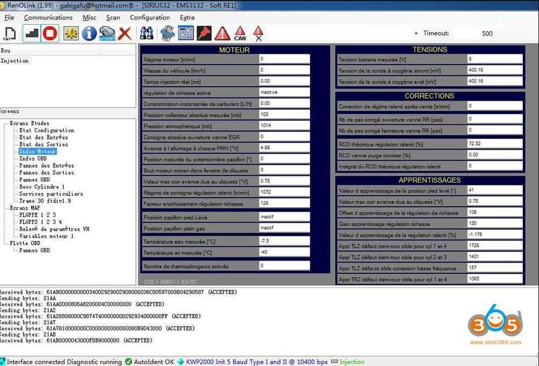Open the Scan menu
The image size is (539, 366).
(113, 18)
